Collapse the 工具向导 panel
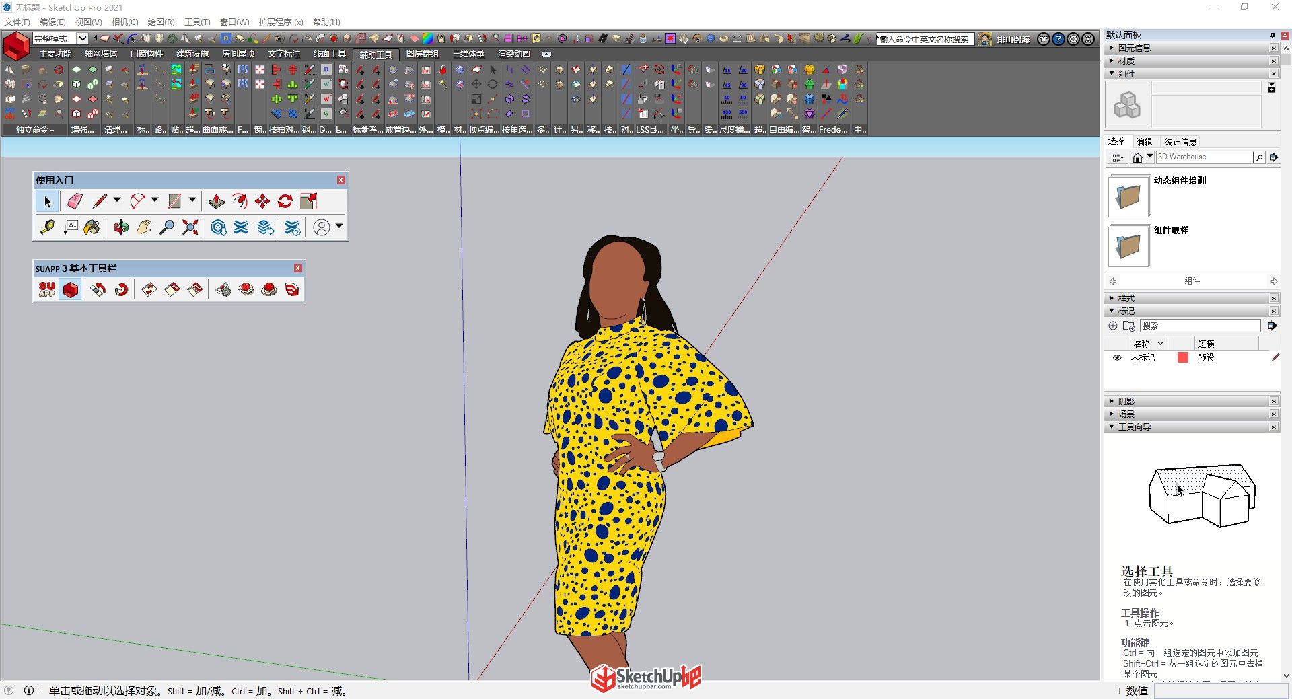The image size is (1292, 699). 1191,427
